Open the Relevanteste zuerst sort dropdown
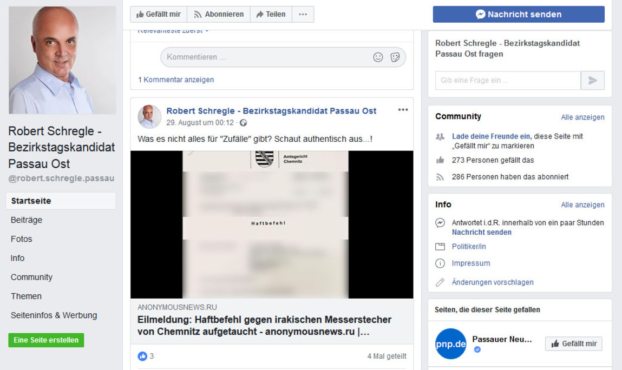Screen dimensions: 622x370 173,31
